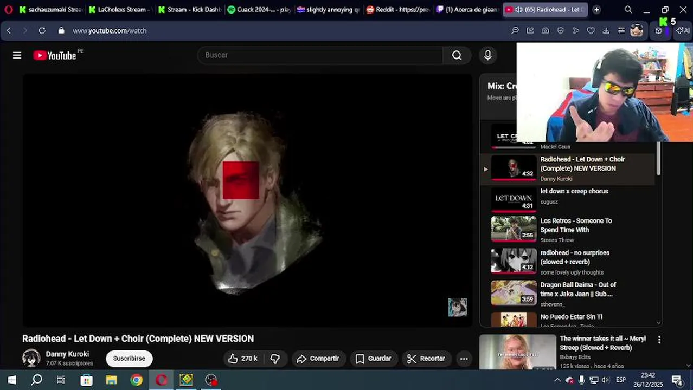Click the playlist panel scrollbar

pos(659,159)
